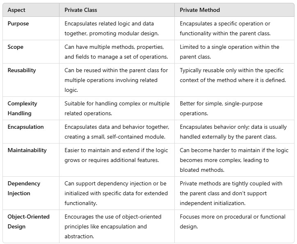The height and width of the screenshot is (244, 297).
Task: Click the cell starting "Limited to a single operation"
Action: point(229,51)
